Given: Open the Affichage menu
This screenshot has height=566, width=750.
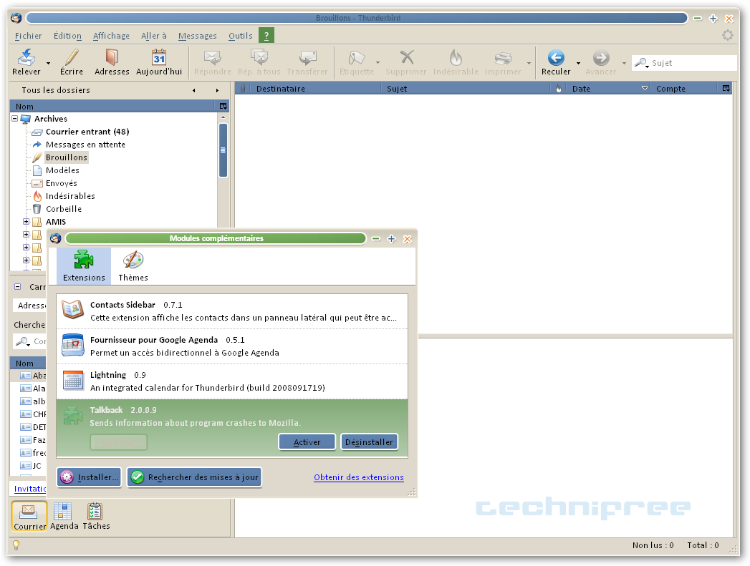Looking at the screenshot, I should (111, 36).
